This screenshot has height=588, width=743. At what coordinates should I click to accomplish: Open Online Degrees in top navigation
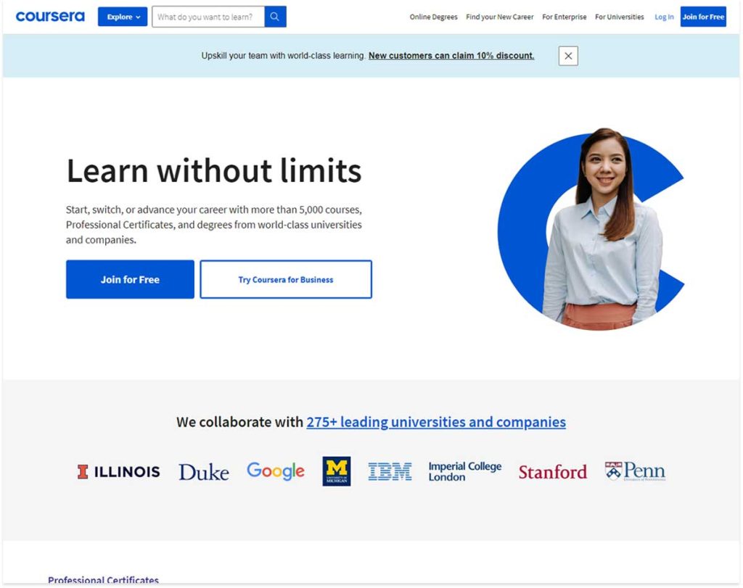(434, 17)
